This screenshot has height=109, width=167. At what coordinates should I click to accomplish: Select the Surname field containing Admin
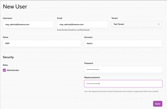coord(123,43)
